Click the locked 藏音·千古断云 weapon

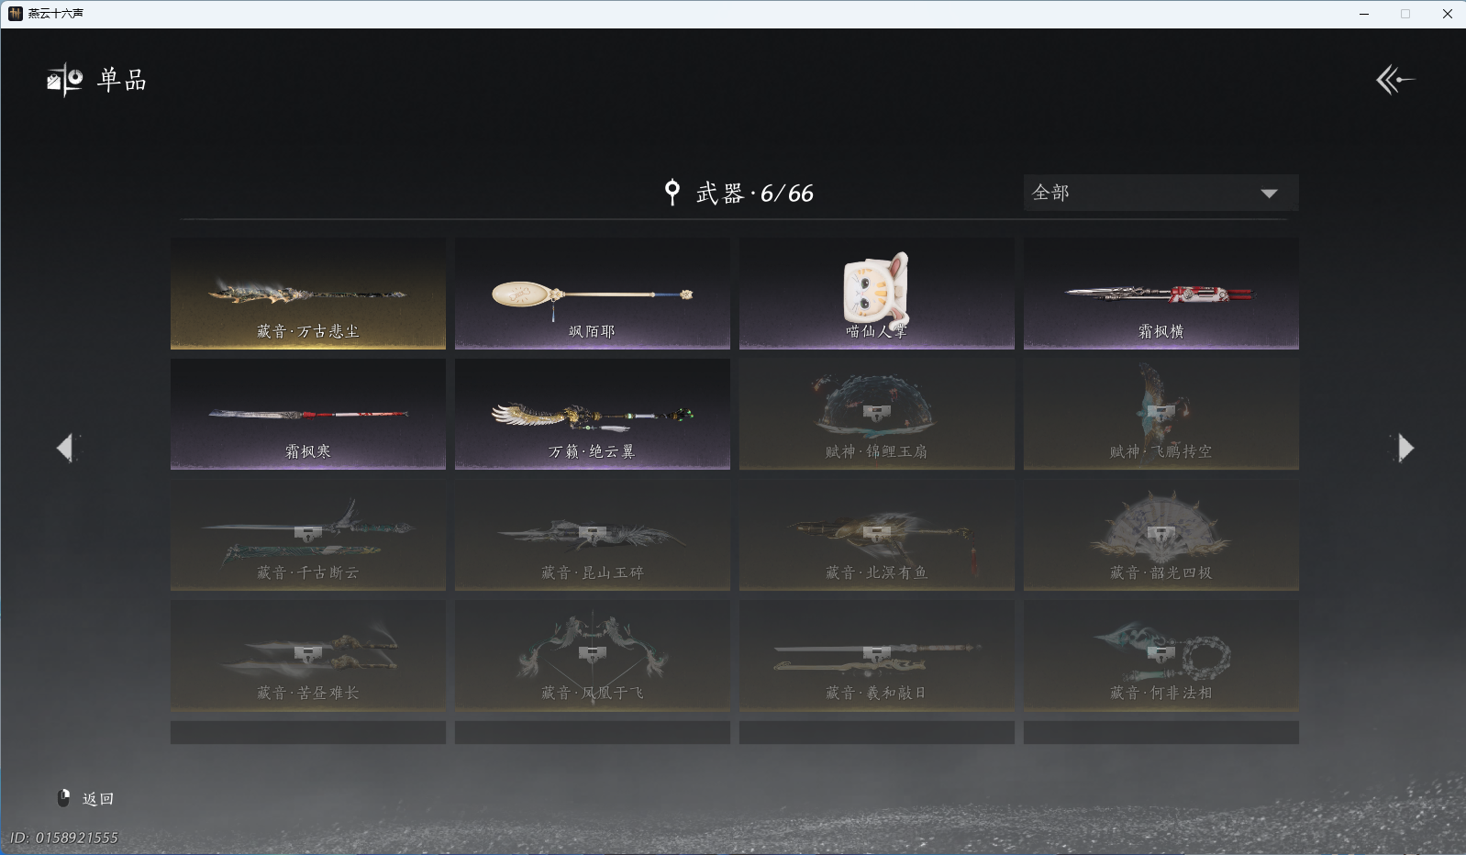pos(308,535)
